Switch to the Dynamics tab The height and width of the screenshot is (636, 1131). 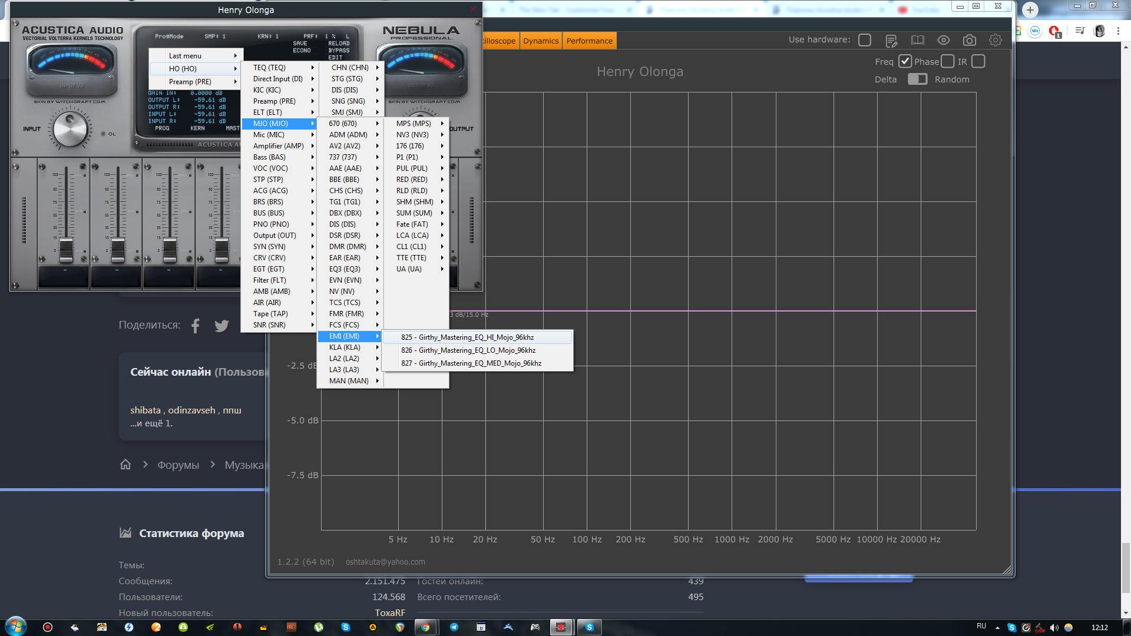click(541, 41)
